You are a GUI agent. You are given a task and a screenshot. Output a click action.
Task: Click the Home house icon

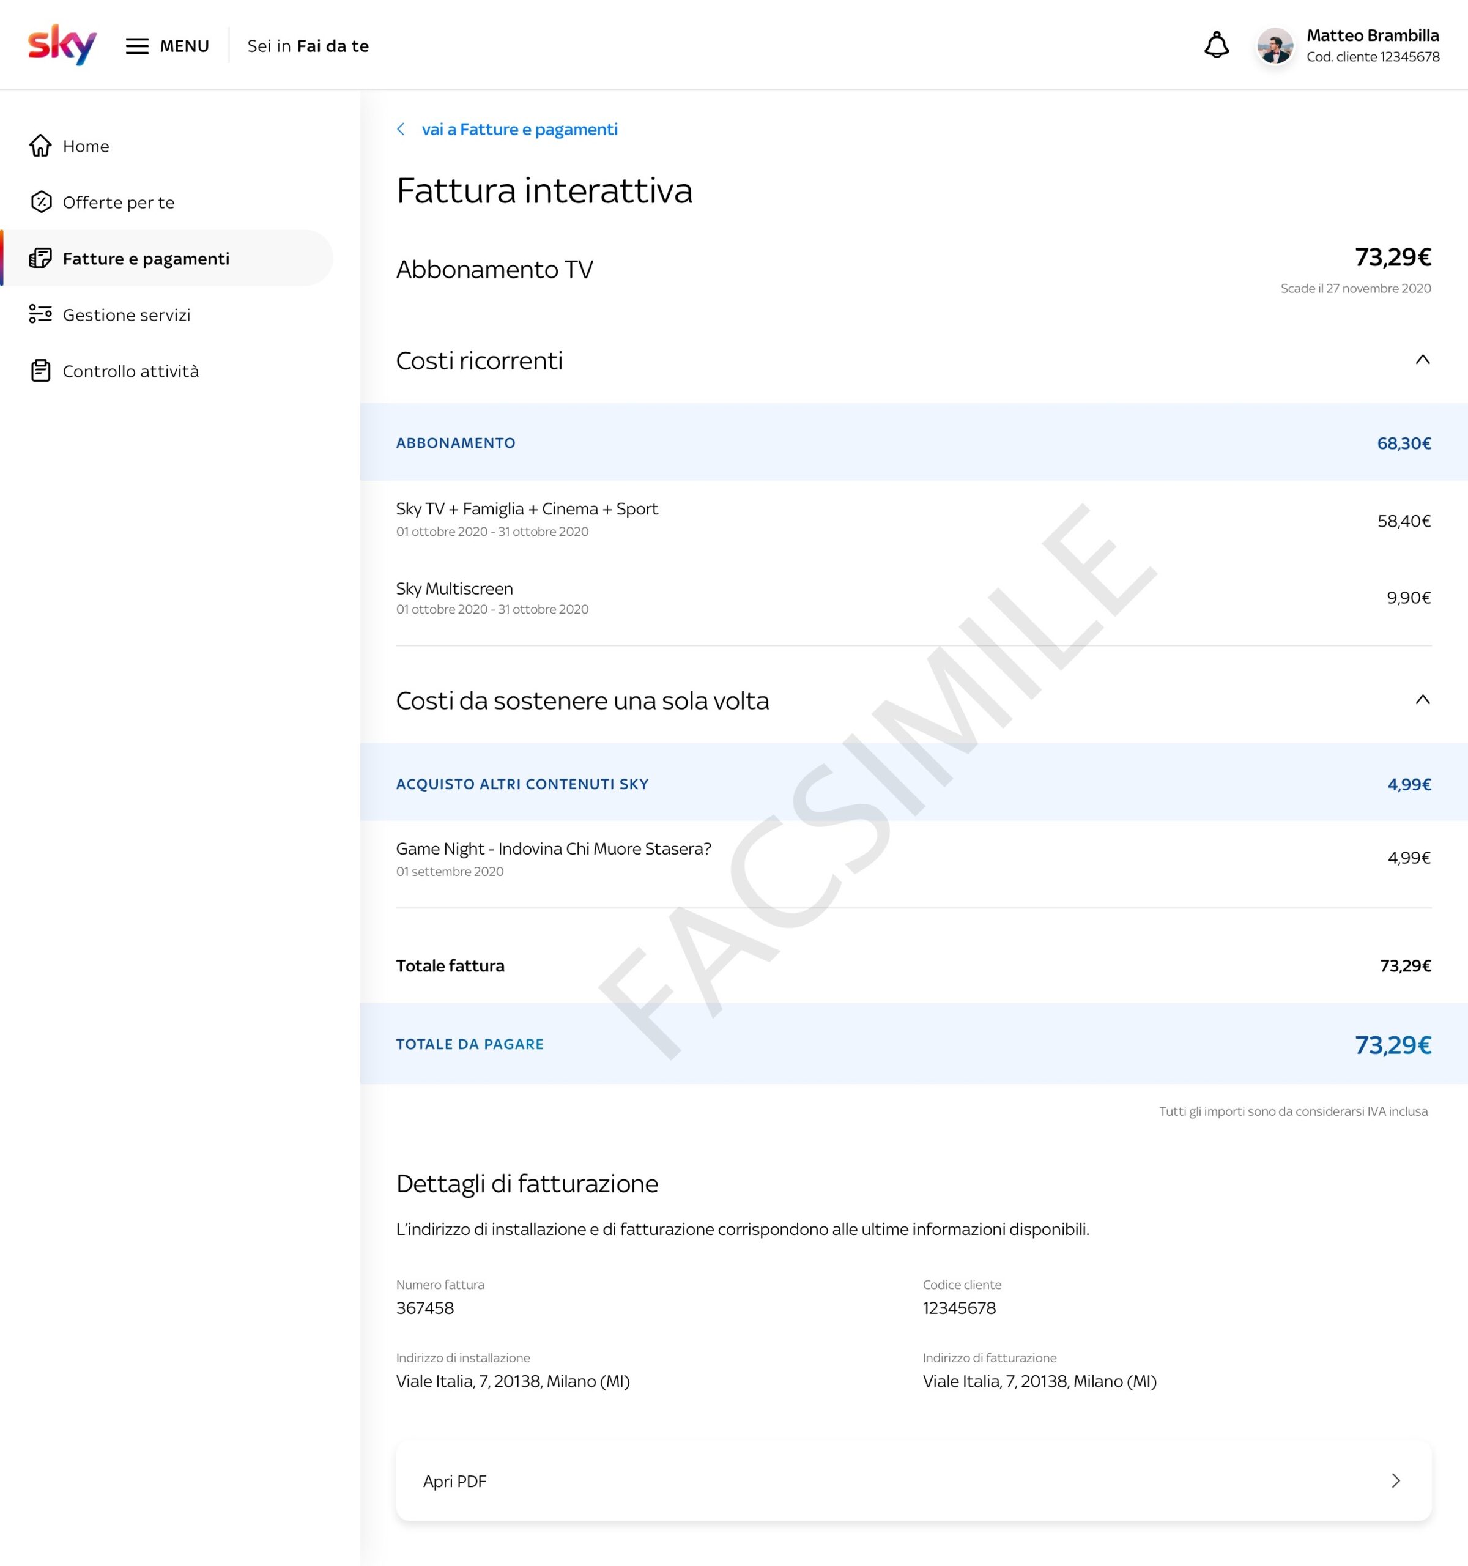point(41,146)
